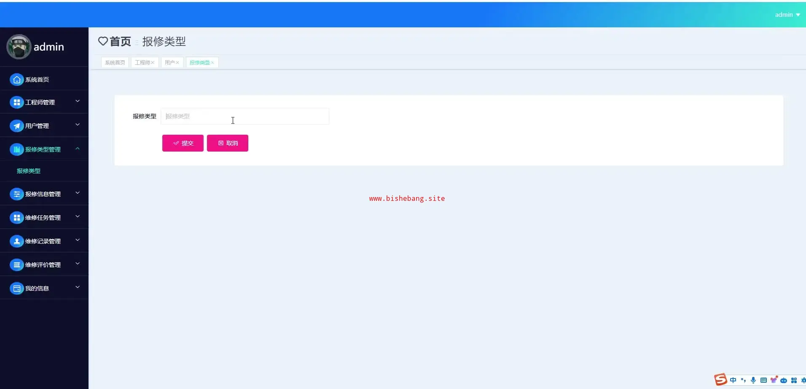Open the 报修类型 submenu item in sidebar

[29, 171]
